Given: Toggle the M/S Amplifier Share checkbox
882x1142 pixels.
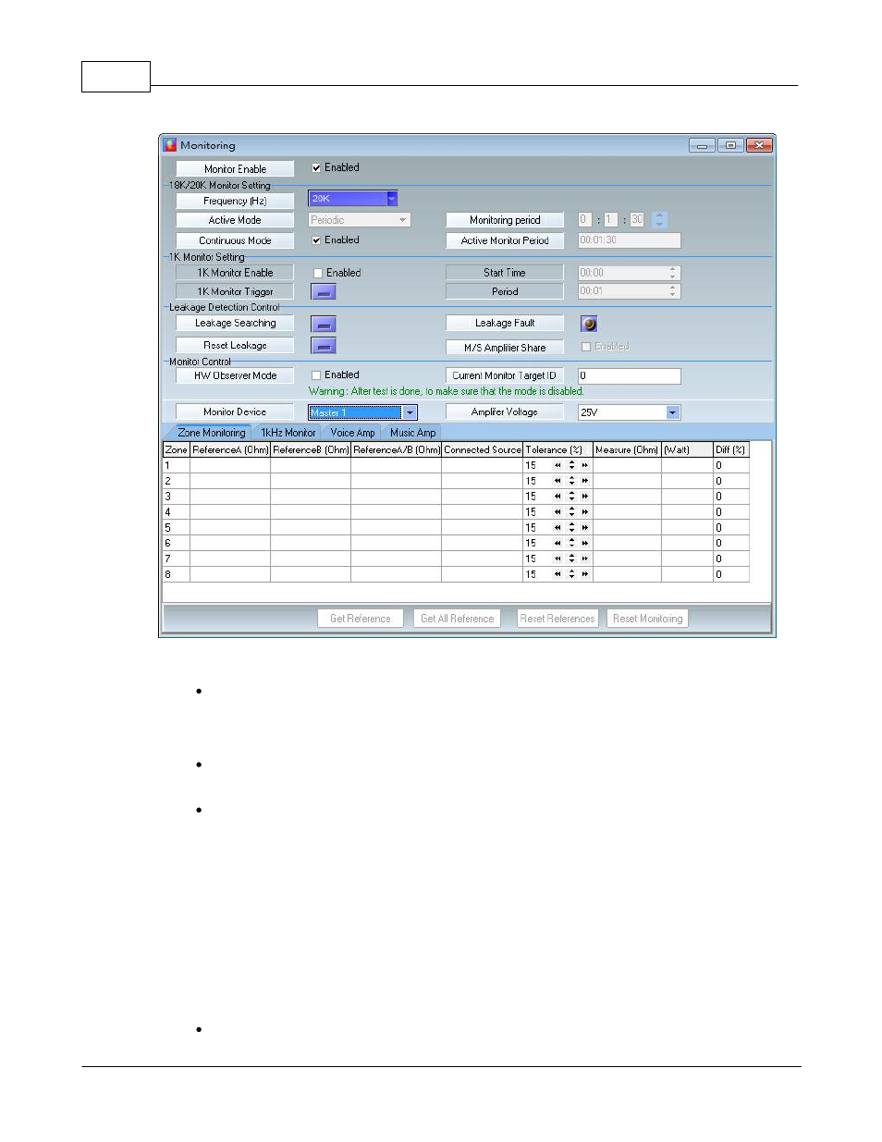Looking at the screenshot, I should (585, 347).
